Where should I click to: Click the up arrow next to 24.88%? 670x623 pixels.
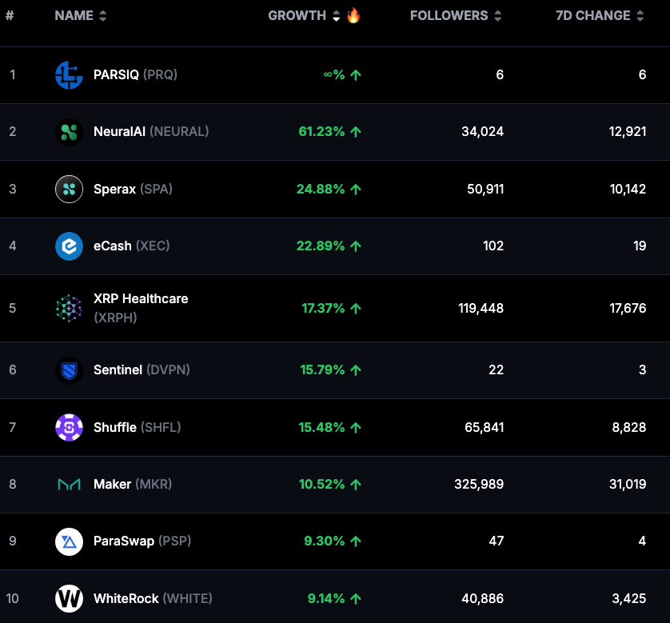click(x=356, y=190)
